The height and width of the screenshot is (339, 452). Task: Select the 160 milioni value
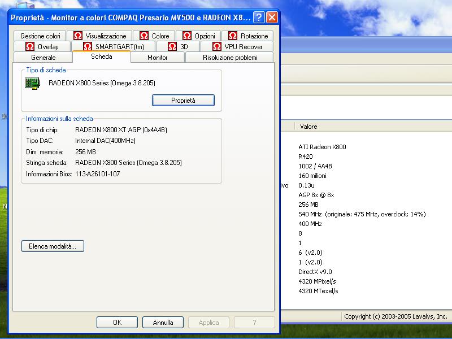click(x=312, y=176)
